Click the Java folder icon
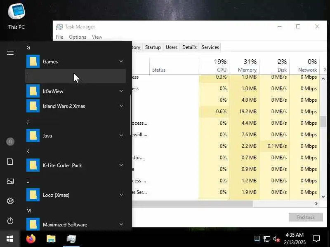Screen dimensions: 330x247 (x=33, y=136)
